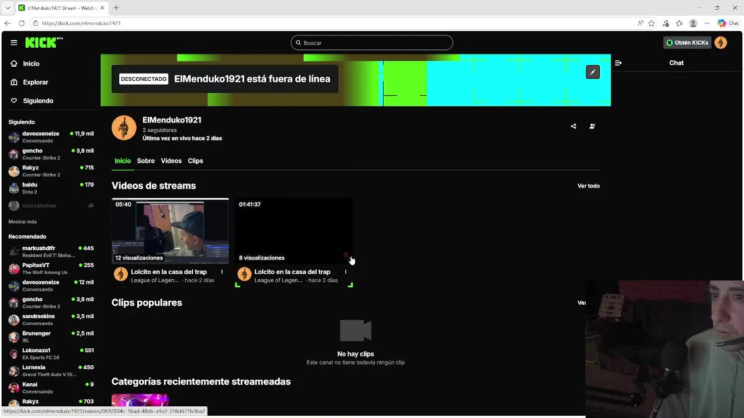Open the Kick hamburger menu
This screenshot has width=744, height=418.
click(x=14, y=42)
